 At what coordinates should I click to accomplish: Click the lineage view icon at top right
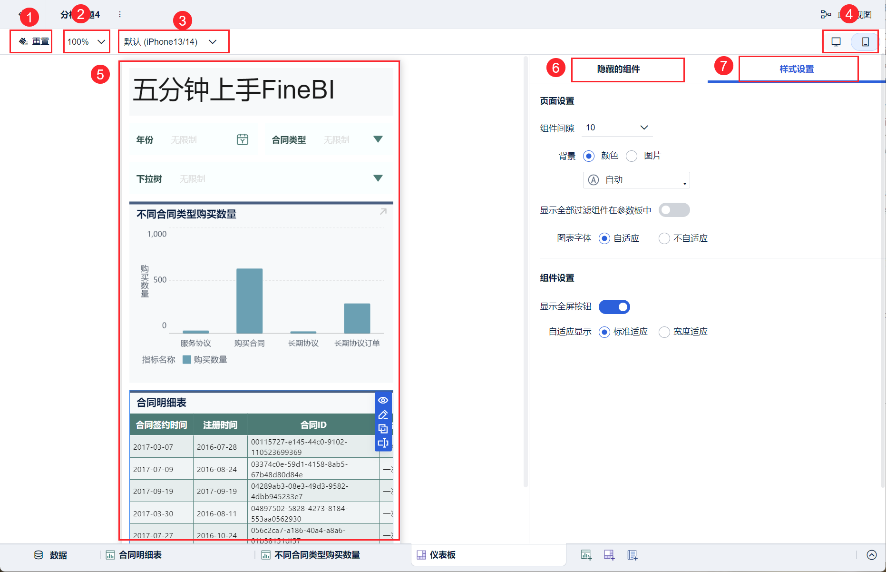(x=826, y=14)
